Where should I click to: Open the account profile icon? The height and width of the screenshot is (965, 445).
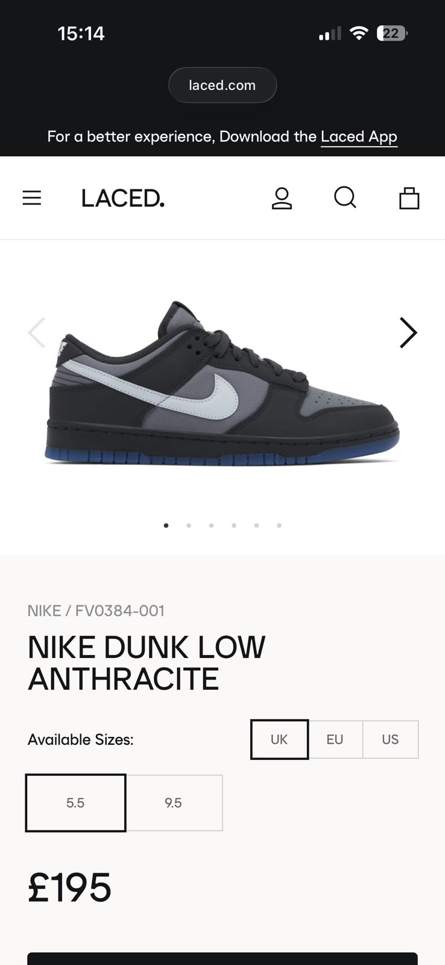click(282, 198)
